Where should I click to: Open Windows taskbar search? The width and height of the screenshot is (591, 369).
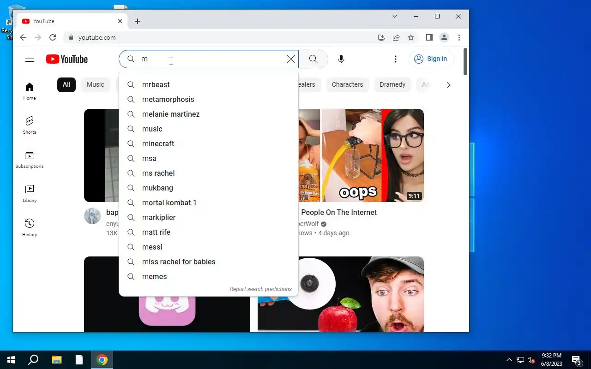click(x=33, y=360)
